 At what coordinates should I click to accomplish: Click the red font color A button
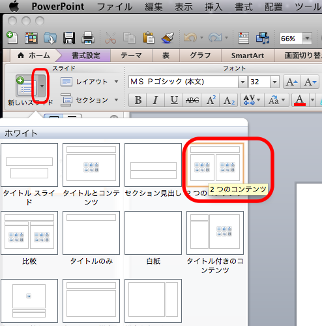coord(300,100)
